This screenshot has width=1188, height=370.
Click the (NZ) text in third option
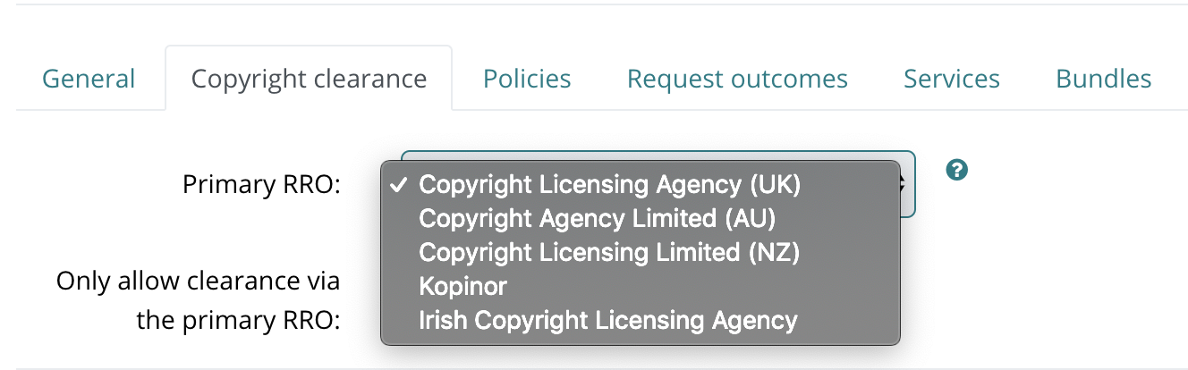coord(772,252)
